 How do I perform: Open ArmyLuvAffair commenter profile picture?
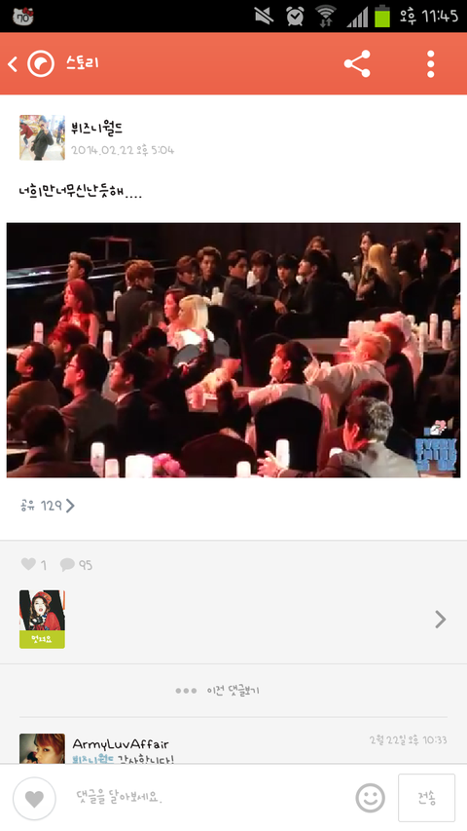coord(43,748)
